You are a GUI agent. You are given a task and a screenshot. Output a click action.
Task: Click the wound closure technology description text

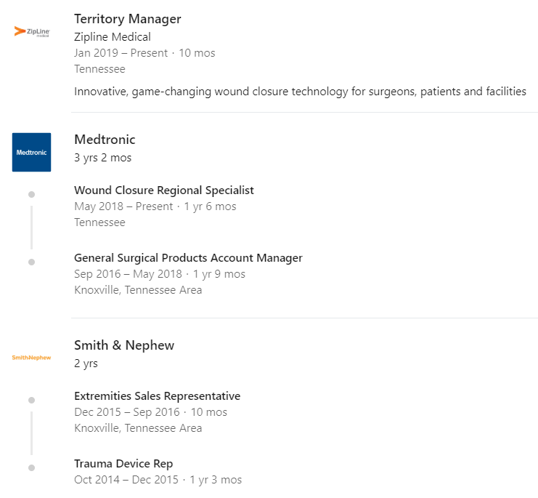(301, 92)
